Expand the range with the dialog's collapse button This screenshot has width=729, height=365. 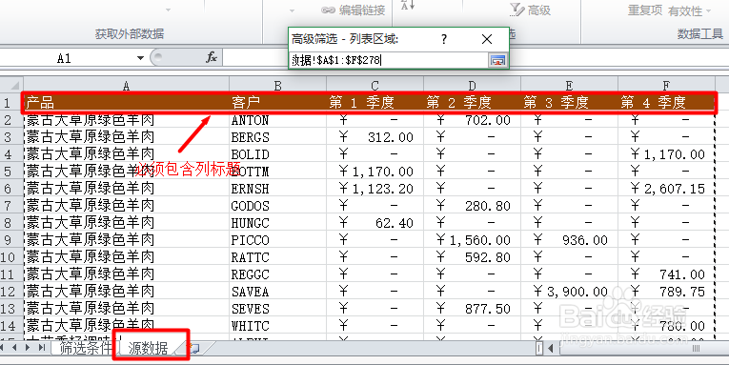tap(497, 60)
